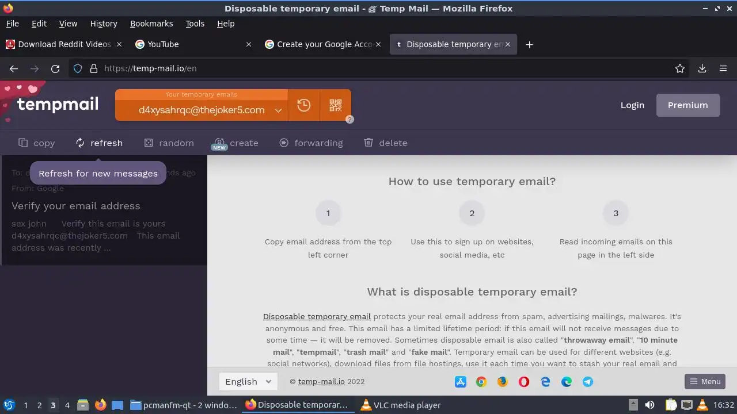Open the 'Verify your email address' message
This screenshot has width=737, height=414.
[104, 210]
